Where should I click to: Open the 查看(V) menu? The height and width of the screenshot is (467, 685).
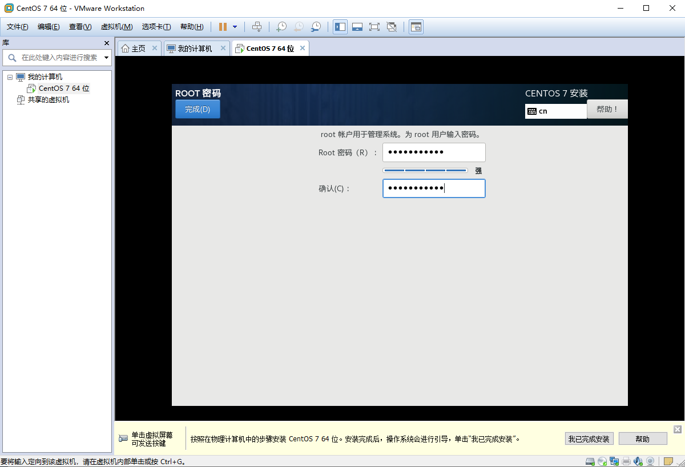80,27
